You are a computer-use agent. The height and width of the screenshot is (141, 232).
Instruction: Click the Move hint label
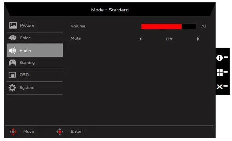pos(29,132)
